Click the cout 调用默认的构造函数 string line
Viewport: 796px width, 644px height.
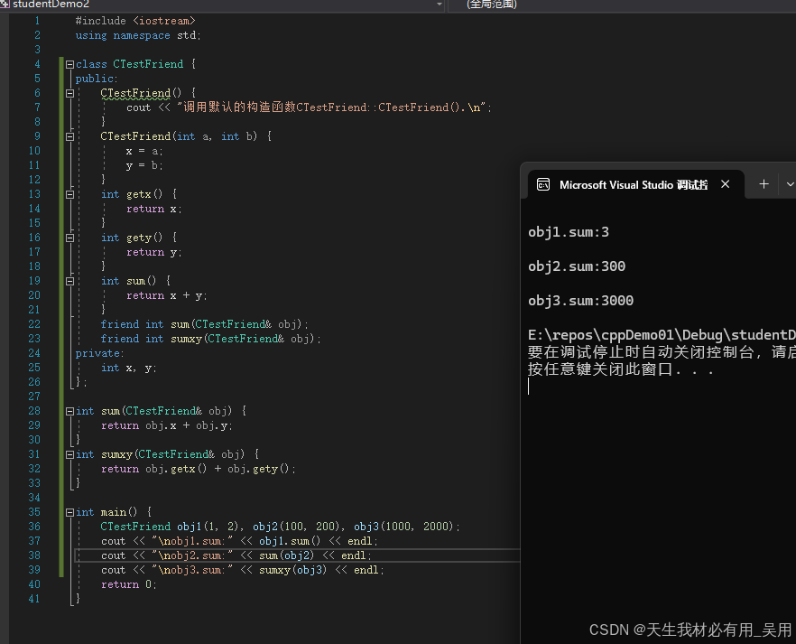309,107
